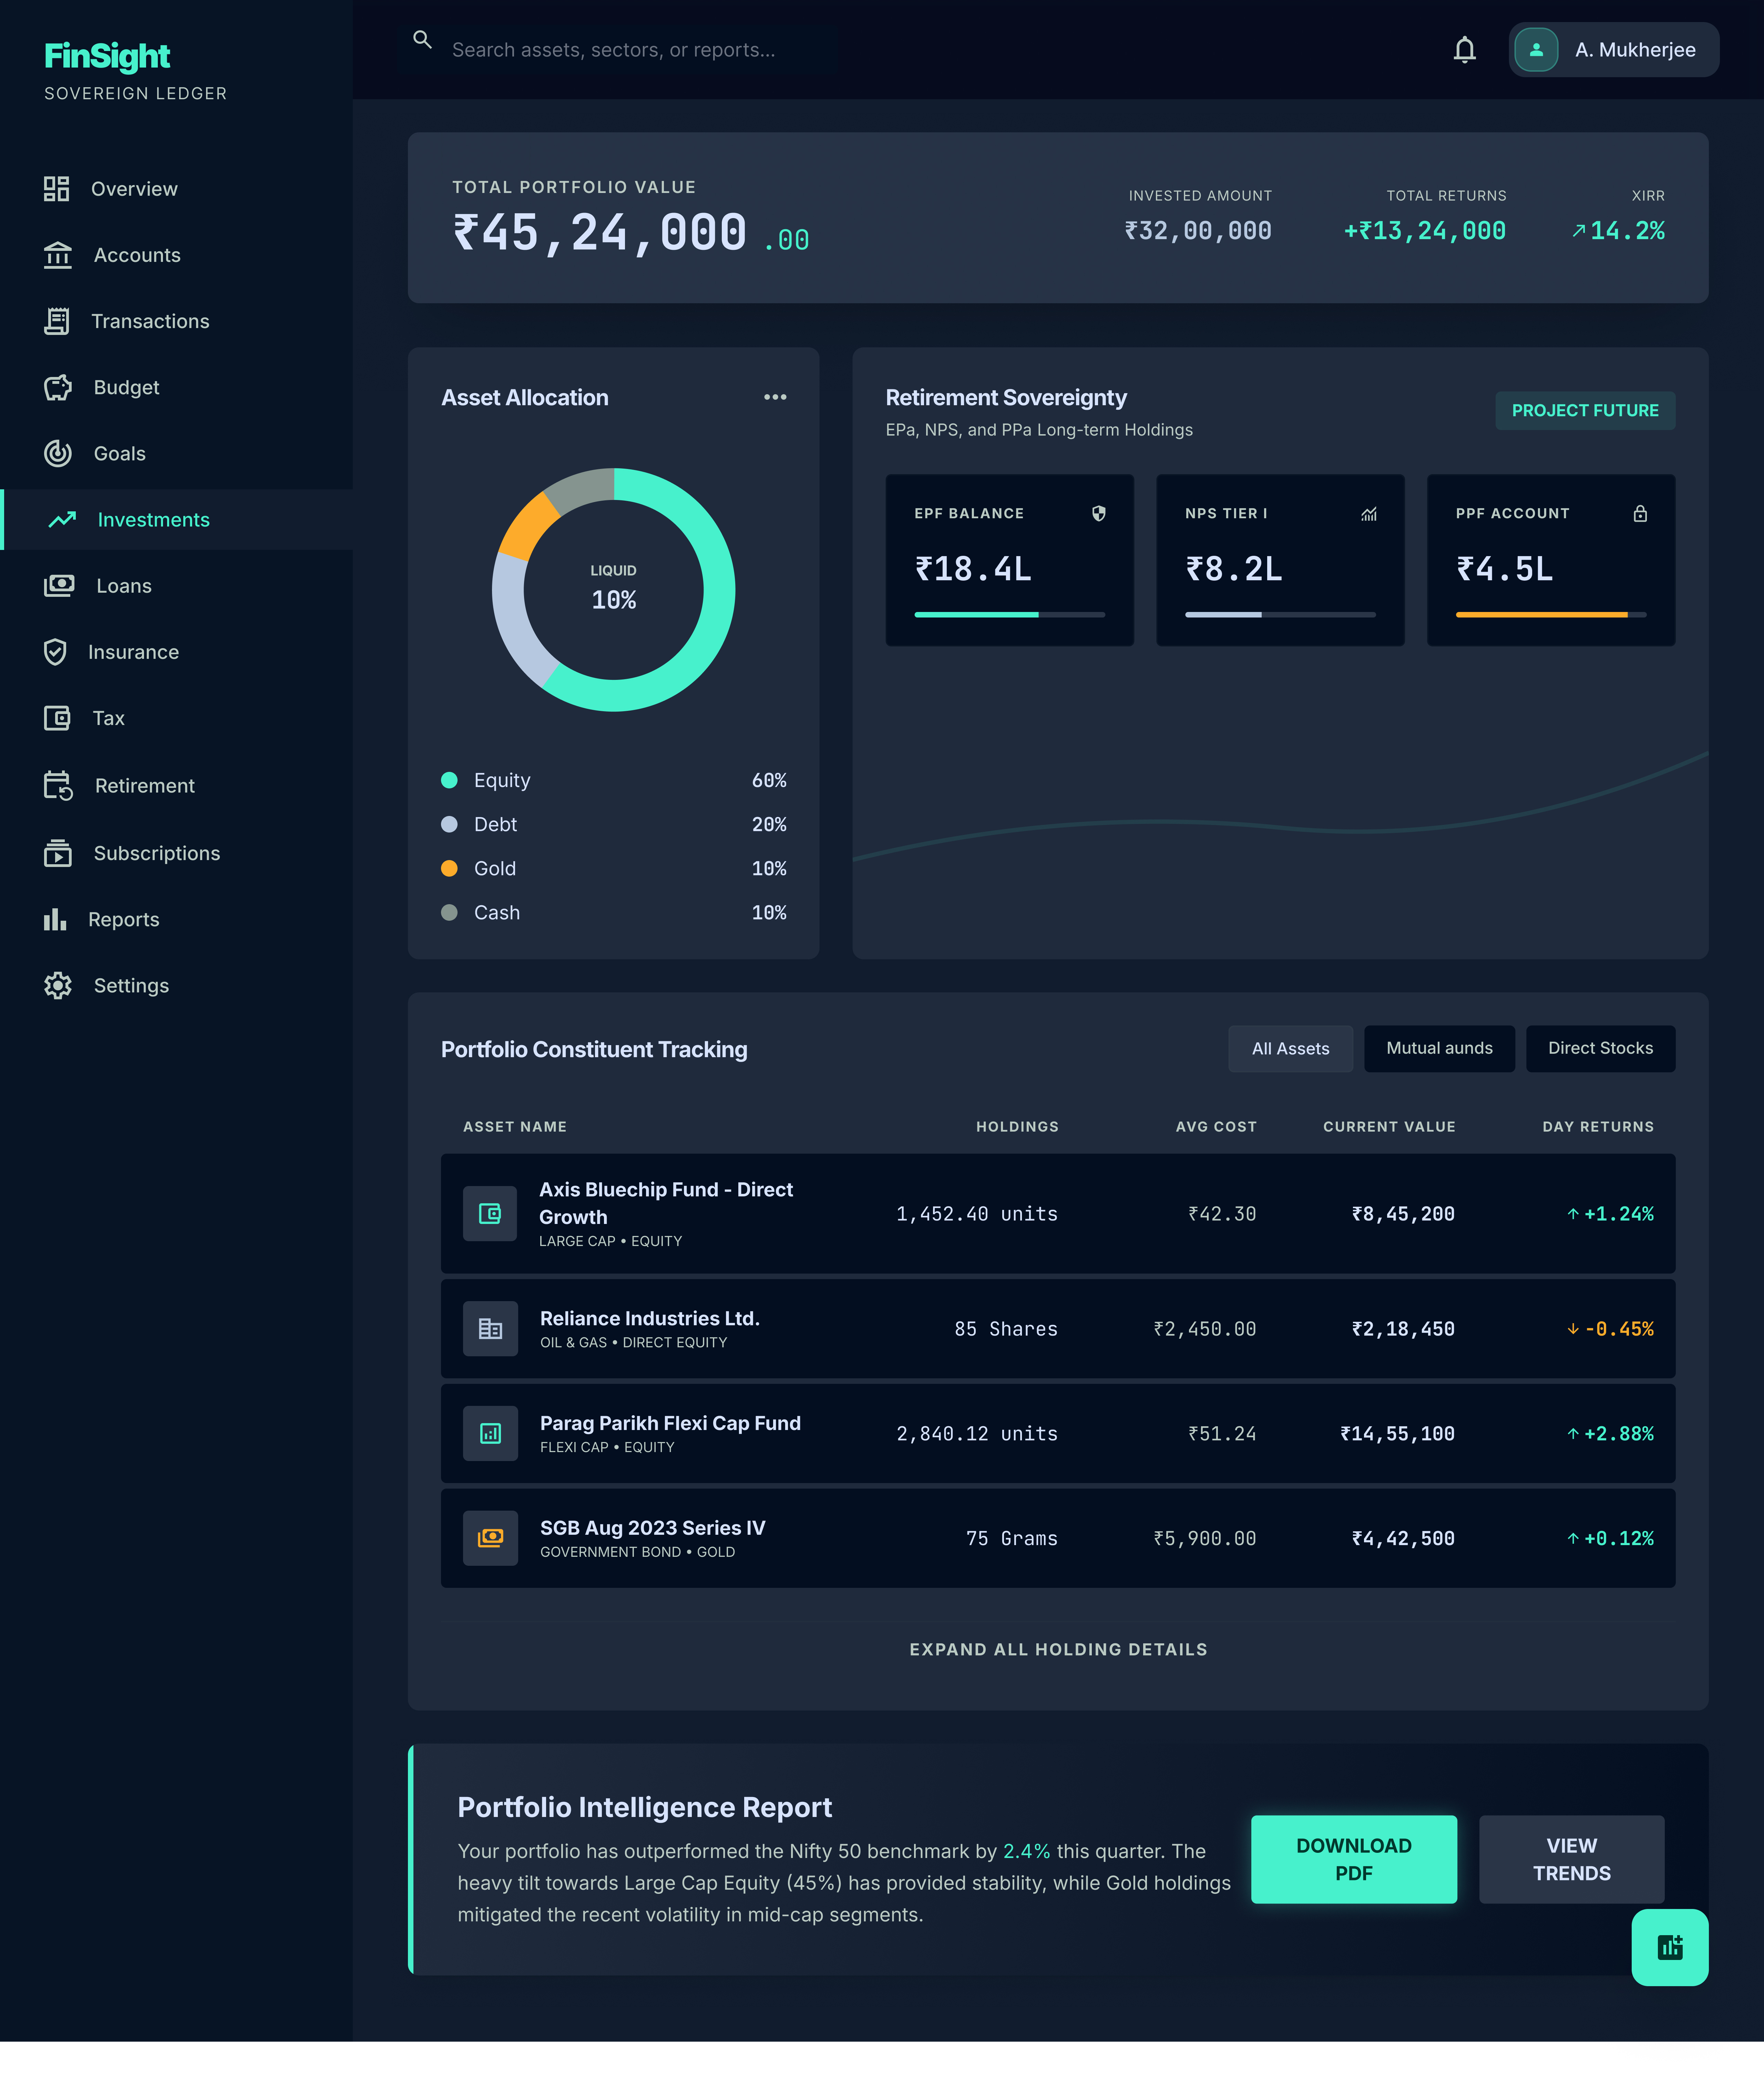
Task: Click the Insurance shield icon
Action: click(x=55, y=652)
